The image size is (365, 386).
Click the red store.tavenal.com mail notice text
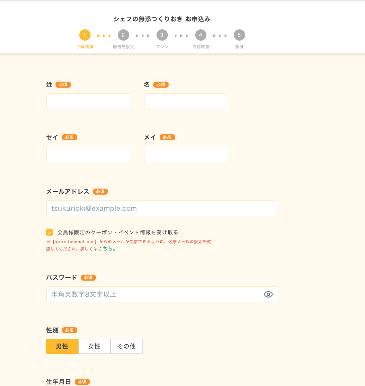[x=128, y=245]
